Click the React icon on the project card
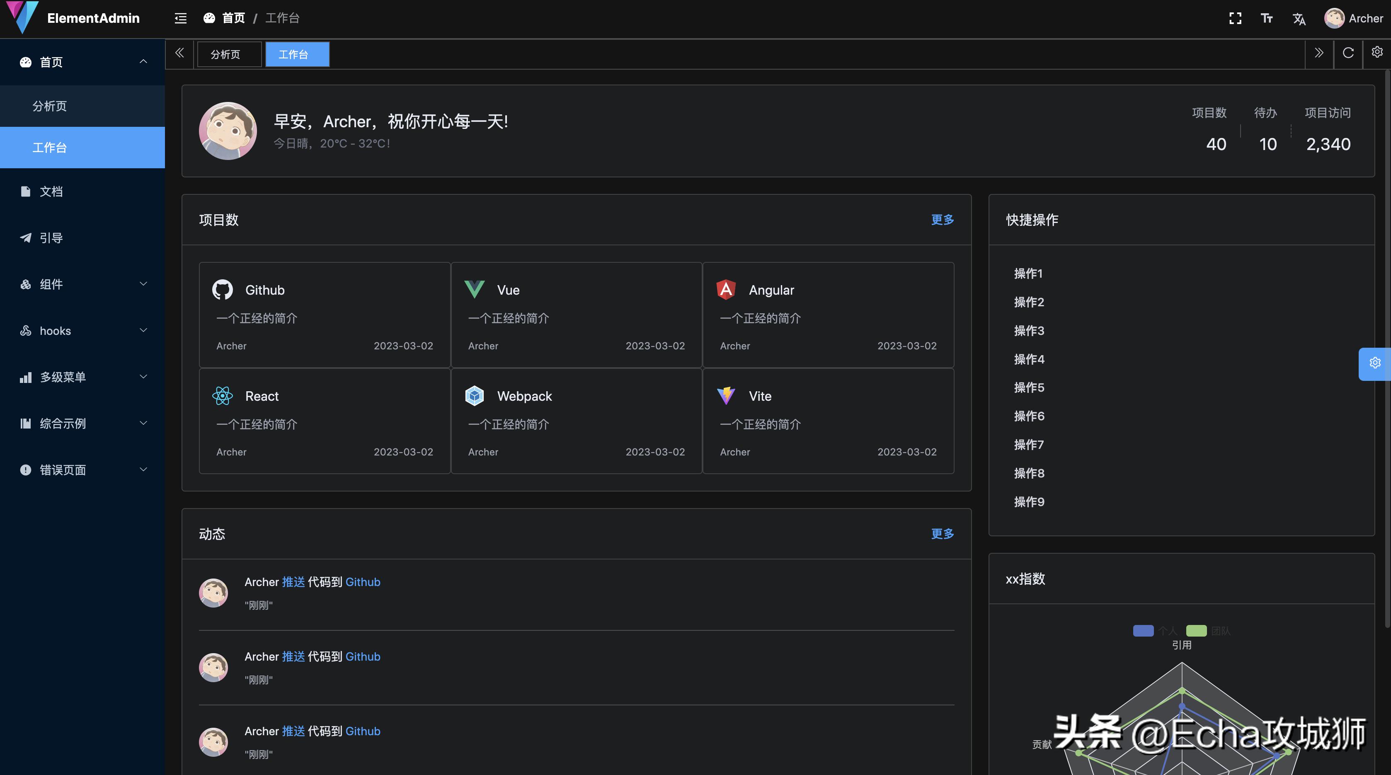The width and height of the screenshot is (1391, 775). click(x=222, y=395)
